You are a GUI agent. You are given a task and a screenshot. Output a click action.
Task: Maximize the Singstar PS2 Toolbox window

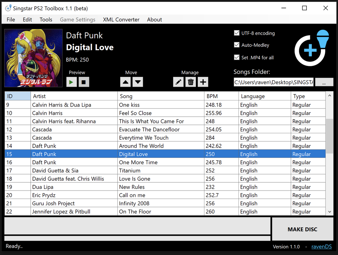(x=305, y=8)
